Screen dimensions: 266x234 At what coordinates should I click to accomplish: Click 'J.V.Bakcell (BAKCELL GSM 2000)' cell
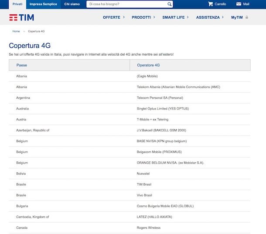[x=161, y=130]
